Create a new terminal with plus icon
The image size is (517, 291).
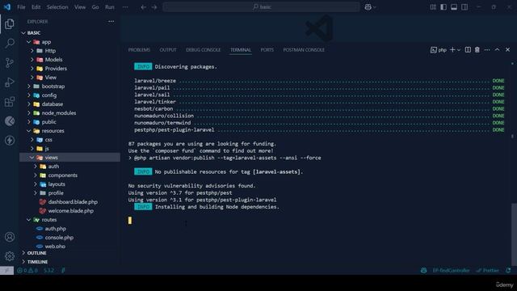(452, 50)
